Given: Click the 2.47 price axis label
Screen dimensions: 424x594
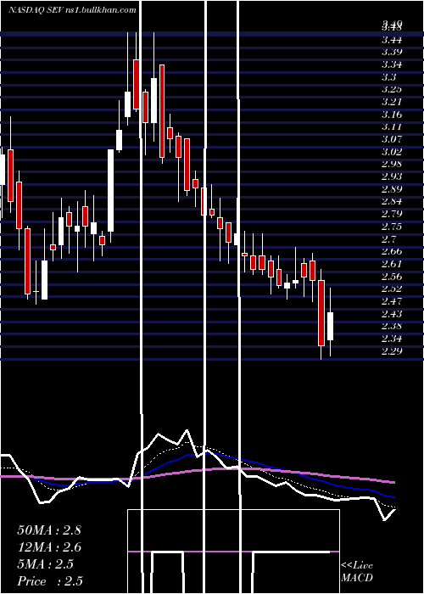Looking at the screenshot, I should [x=392, y=300].
